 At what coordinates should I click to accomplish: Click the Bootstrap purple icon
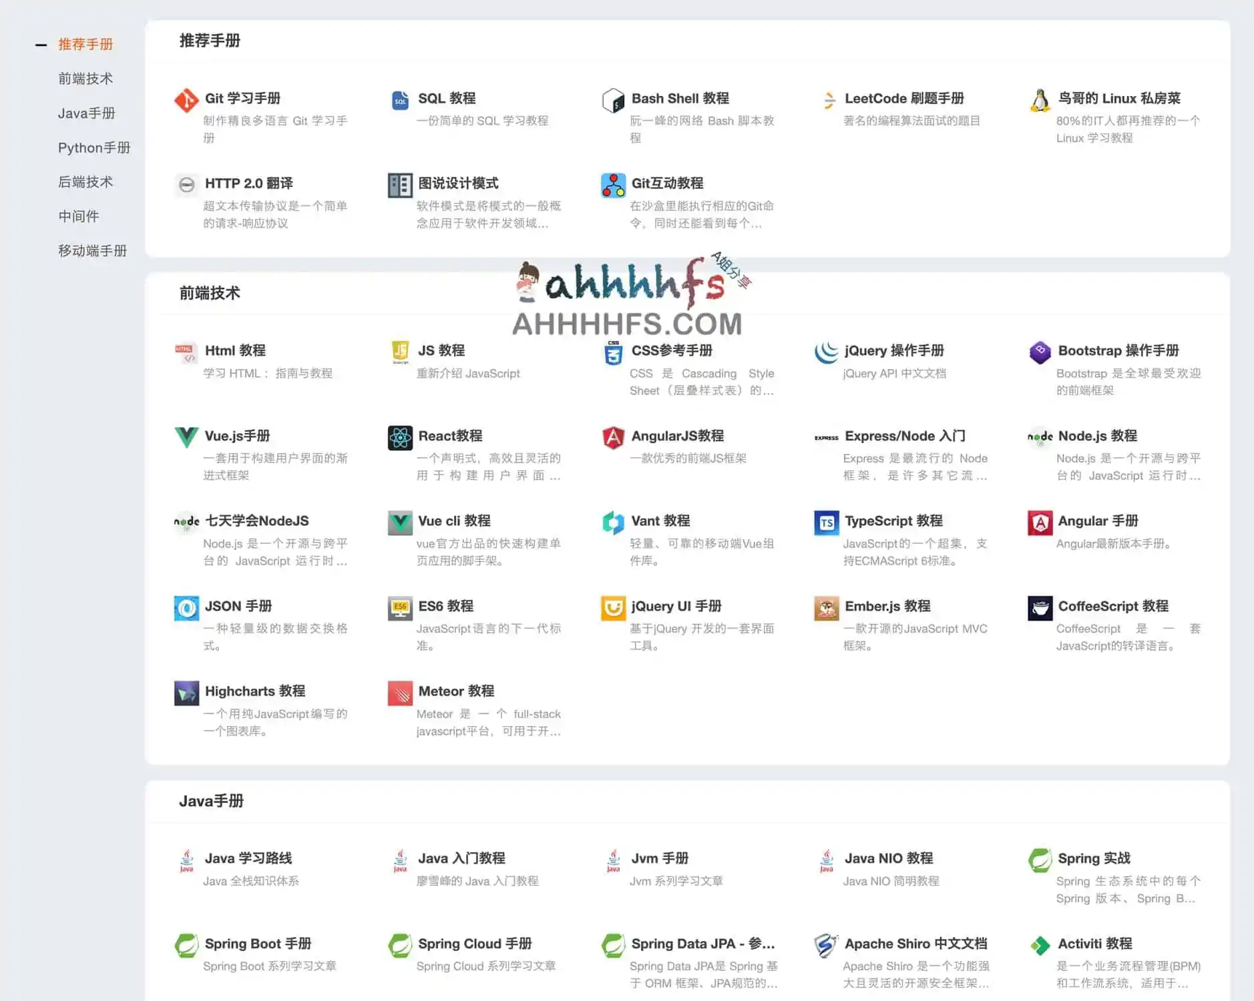tap(1040, 352)
